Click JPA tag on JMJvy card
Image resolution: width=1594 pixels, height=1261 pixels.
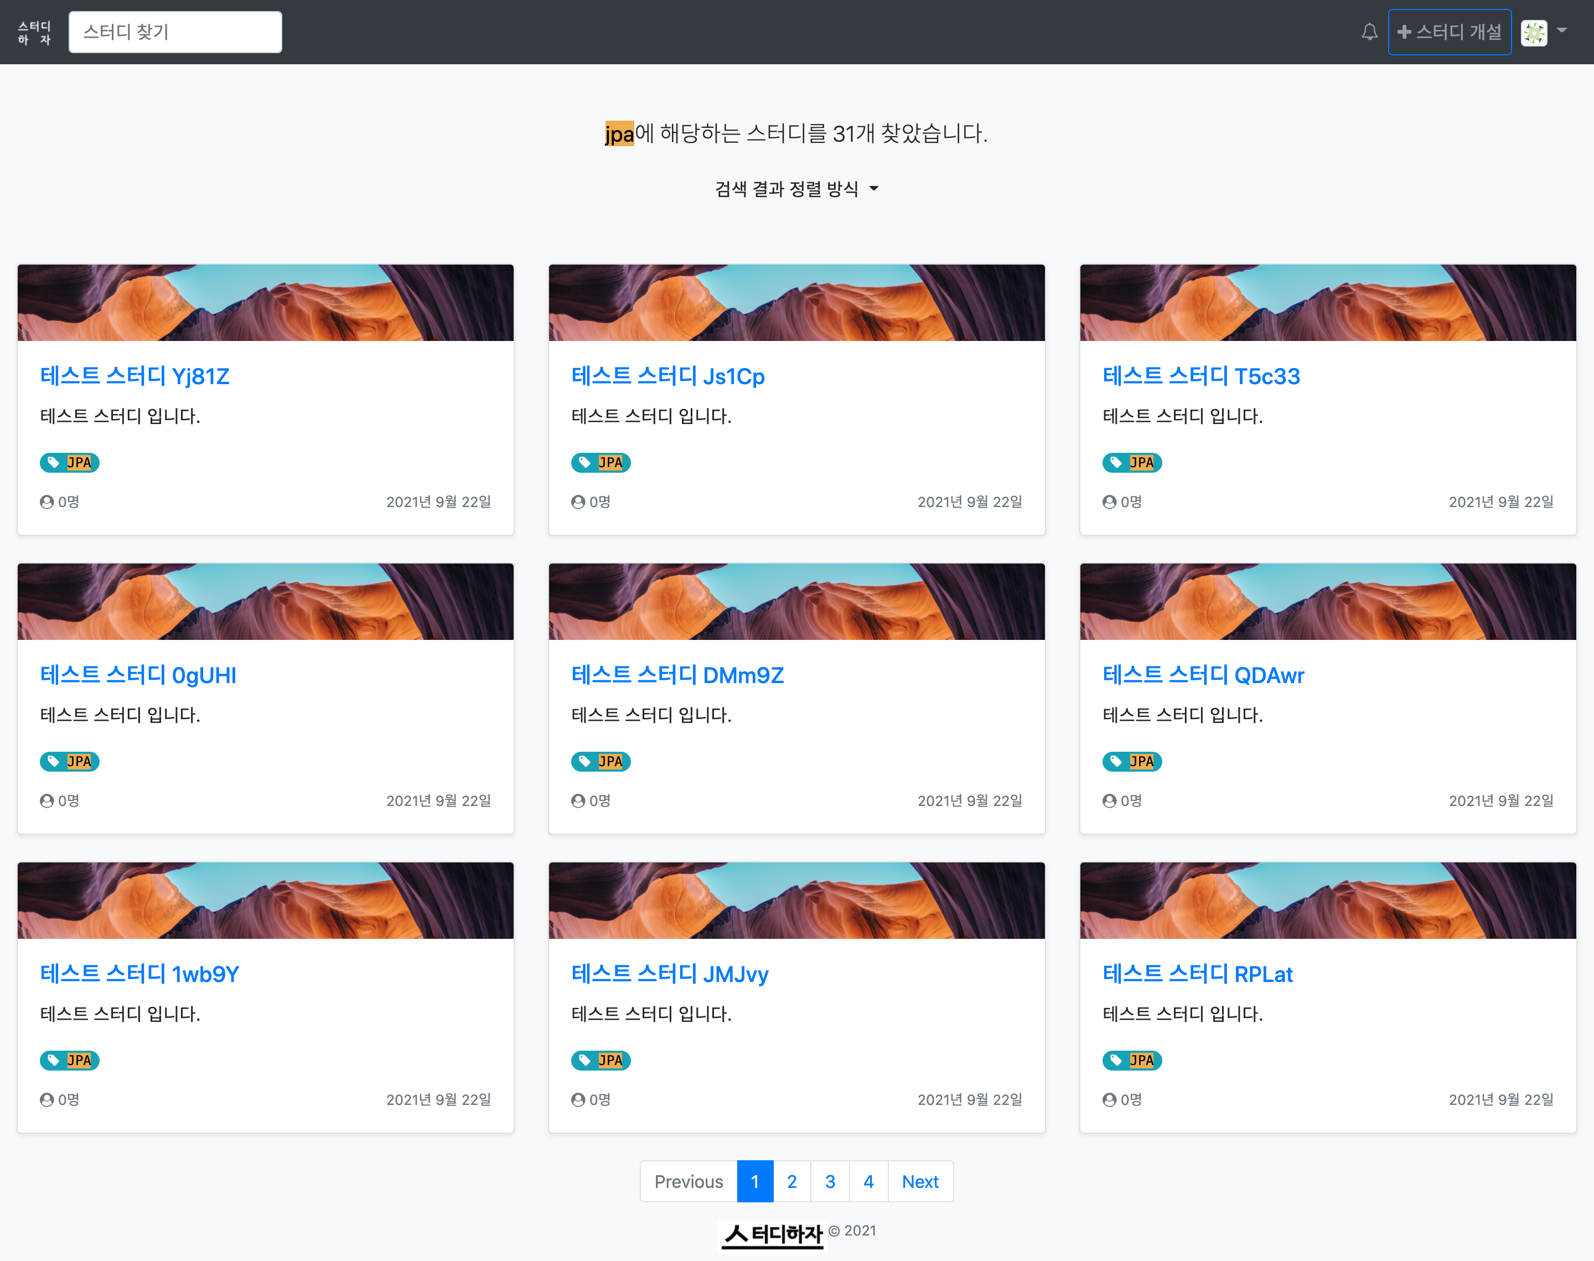(601, 1060)
